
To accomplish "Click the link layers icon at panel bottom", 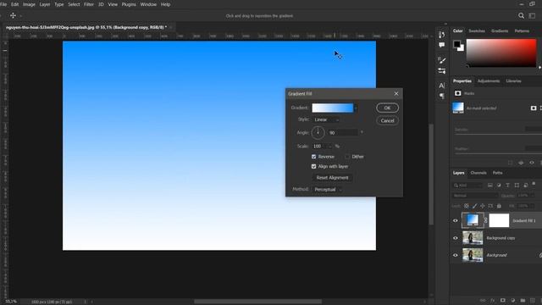I will (x=483, y=301).
